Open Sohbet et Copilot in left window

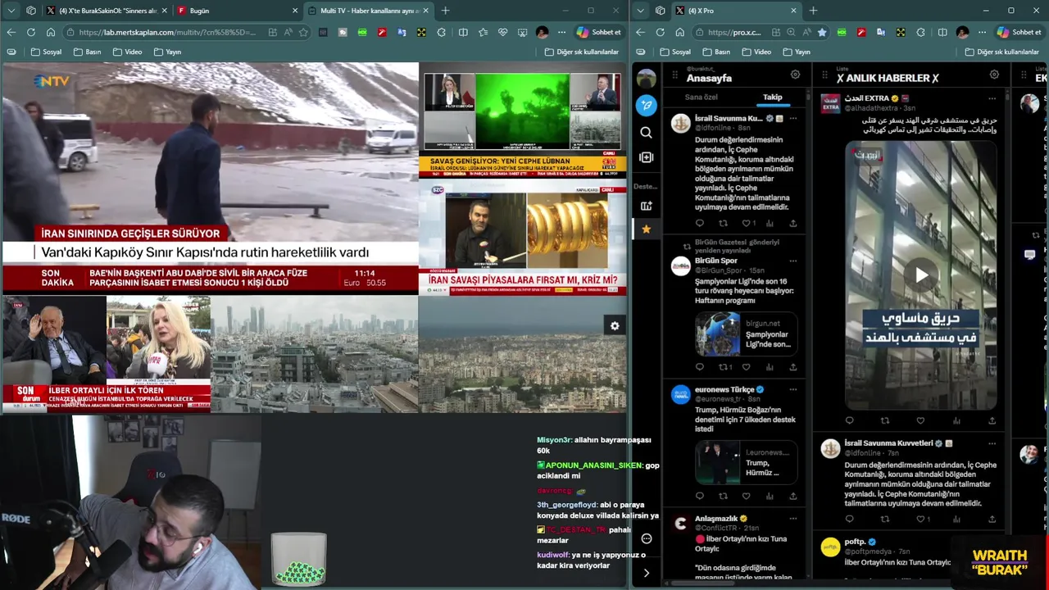(599, 32)
